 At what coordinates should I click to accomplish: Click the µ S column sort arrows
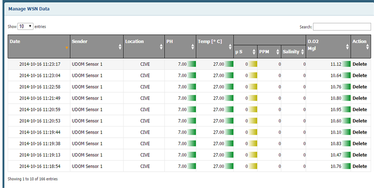click(254, 51)
